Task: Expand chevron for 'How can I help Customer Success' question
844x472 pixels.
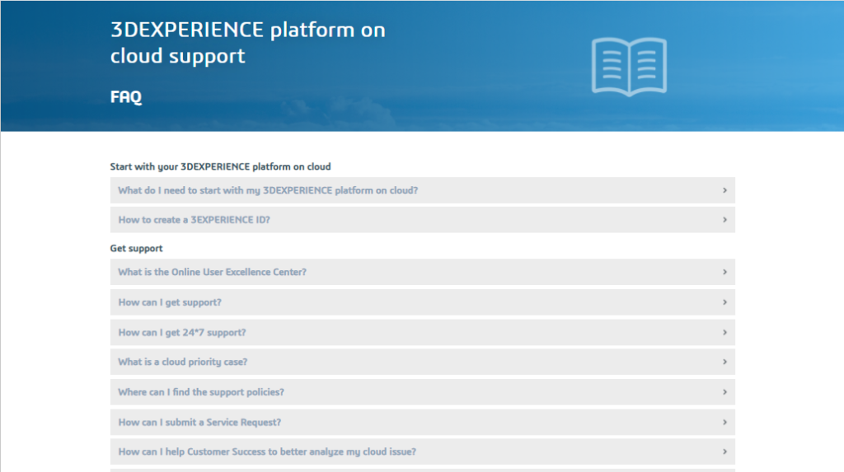Action: (724, 451)
